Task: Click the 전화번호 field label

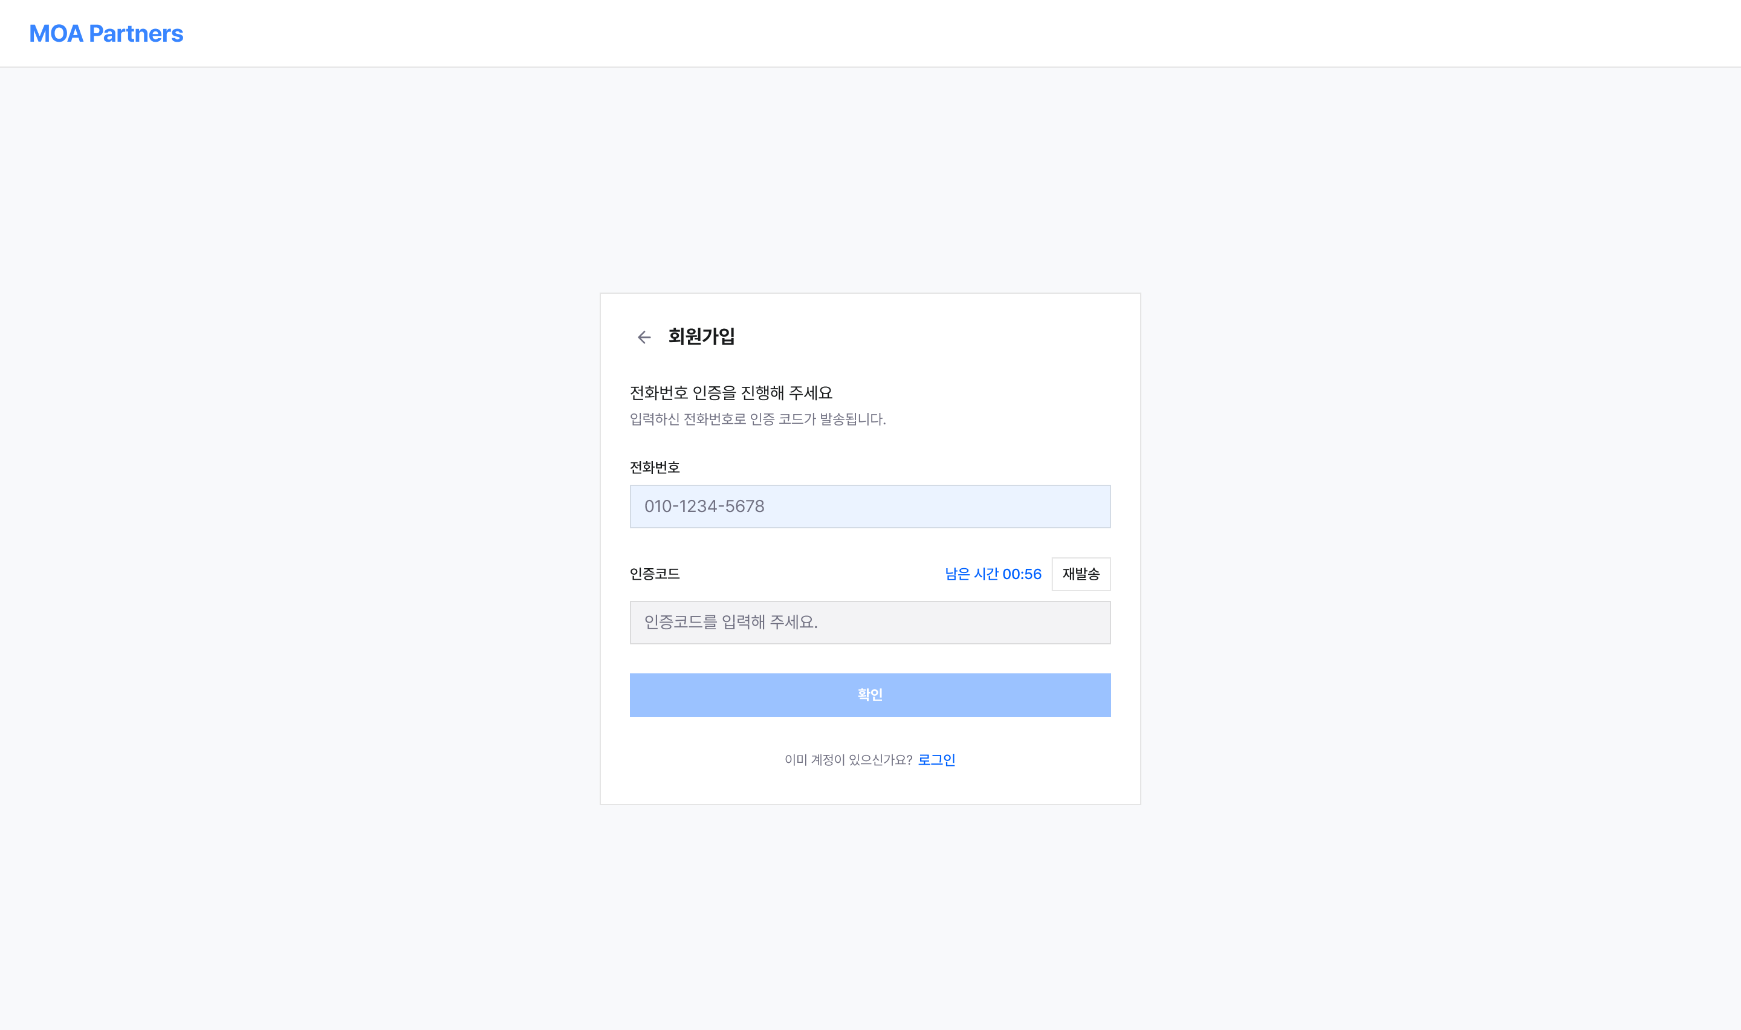Action: 654,468
